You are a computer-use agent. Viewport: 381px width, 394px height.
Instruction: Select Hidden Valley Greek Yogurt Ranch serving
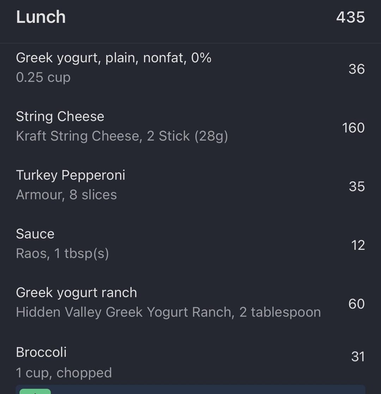169,312
